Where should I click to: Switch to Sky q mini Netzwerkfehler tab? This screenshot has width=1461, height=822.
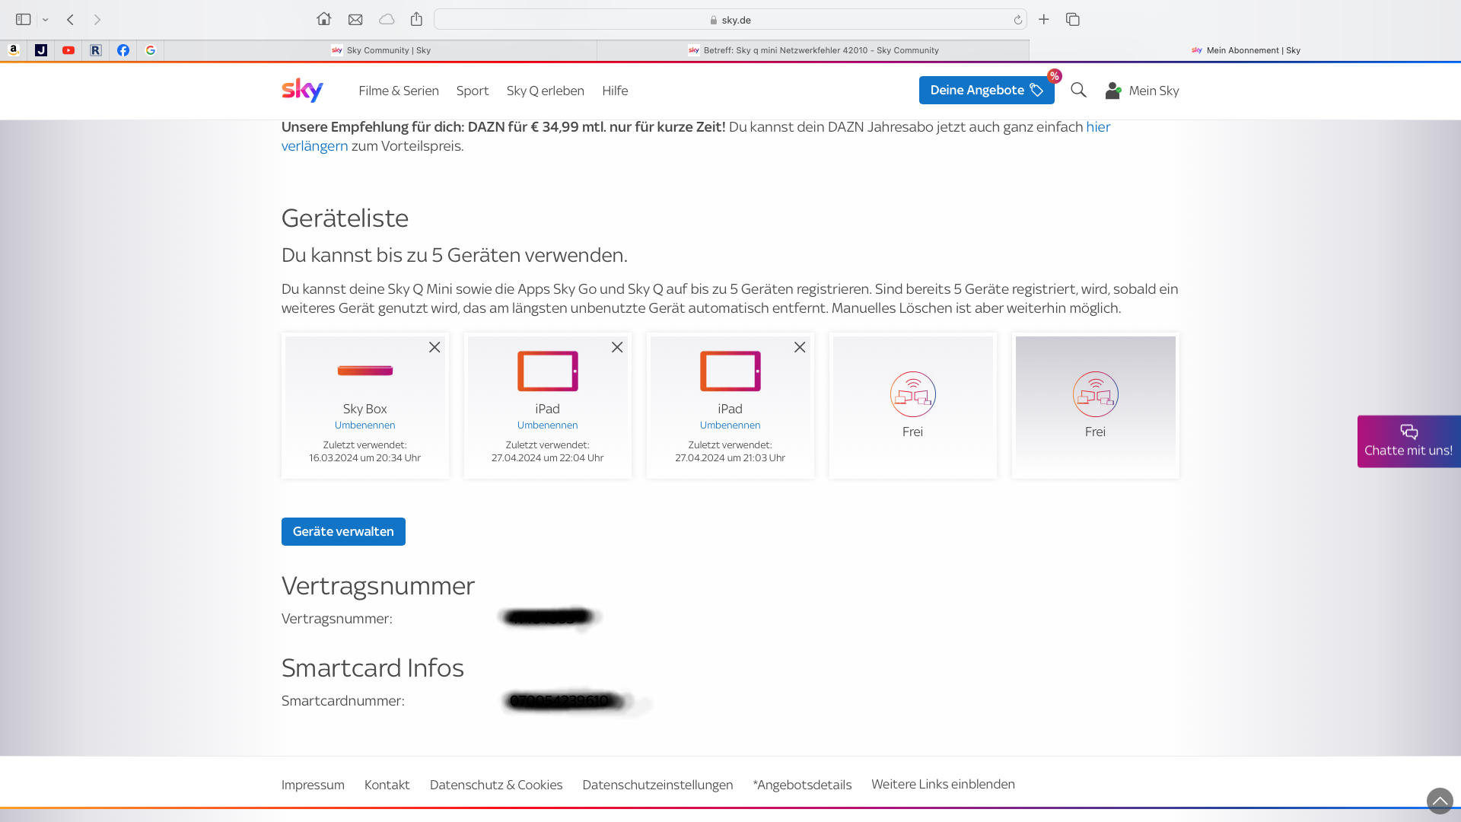[x=813, y=50]
